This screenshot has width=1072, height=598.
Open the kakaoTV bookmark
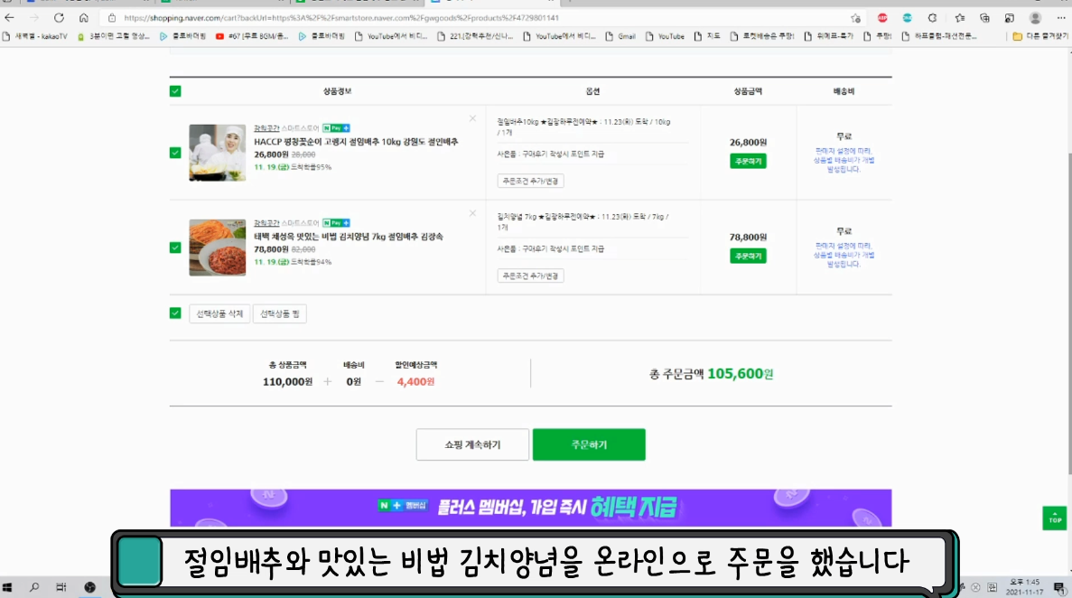point(35,36)
